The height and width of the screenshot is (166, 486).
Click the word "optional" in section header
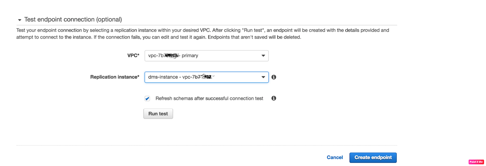pyautogui.click(x=109, y=19)
